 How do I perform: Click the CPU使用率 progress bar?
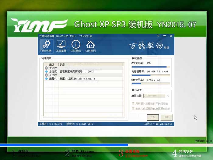151,67
